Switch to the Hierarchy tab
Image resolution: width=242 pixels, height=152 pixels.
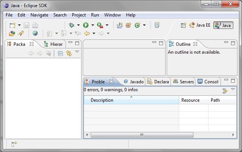(x=53, y=44)
